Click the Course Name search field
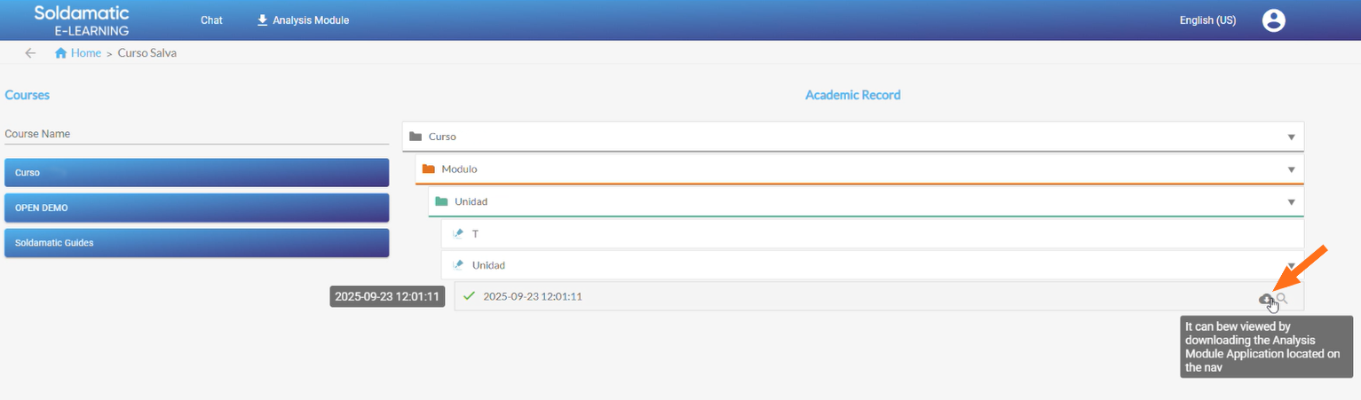 coord(196,134)
